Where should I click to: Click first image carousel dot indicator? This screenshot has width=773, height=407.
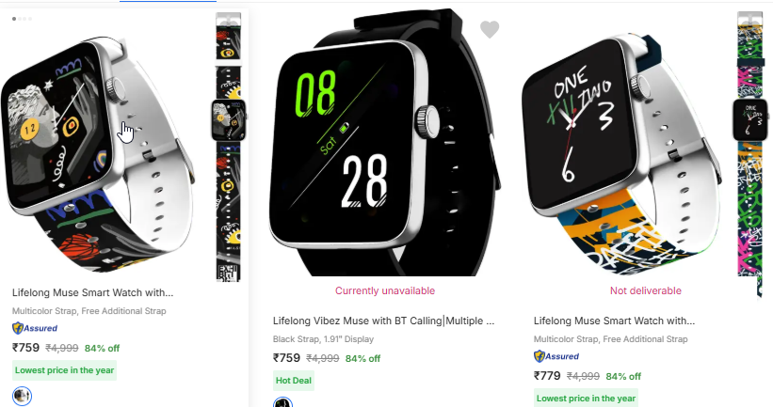[14, 19]
